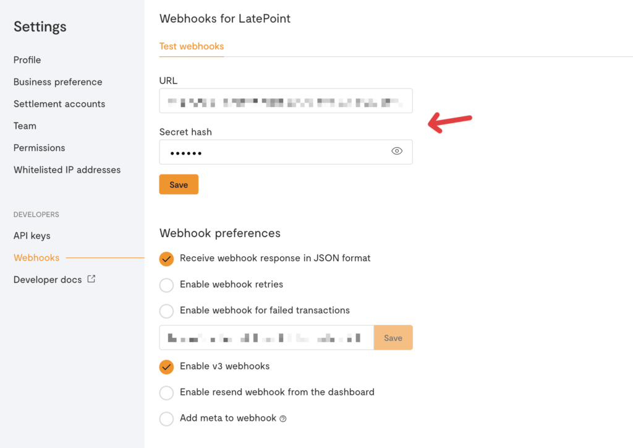Select Team in settings sidebar
The height and width of the screenshot is (448, 633).
point(25,126)
